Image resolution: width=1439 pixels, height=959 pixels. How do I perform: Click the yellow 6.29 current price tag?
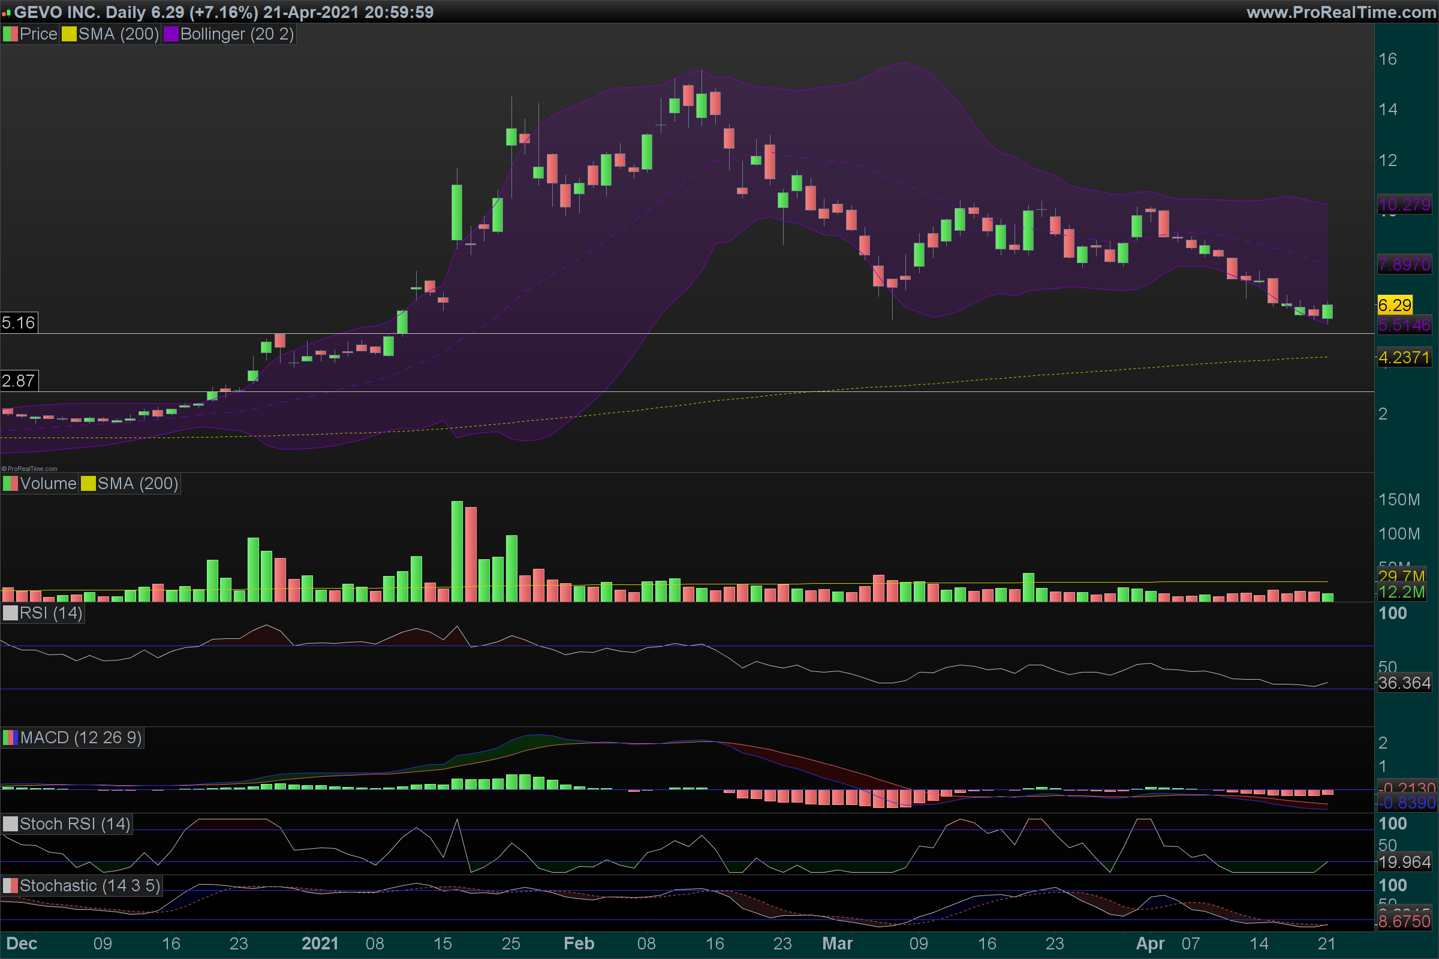pyautogui.click(x=1395, y=304)
